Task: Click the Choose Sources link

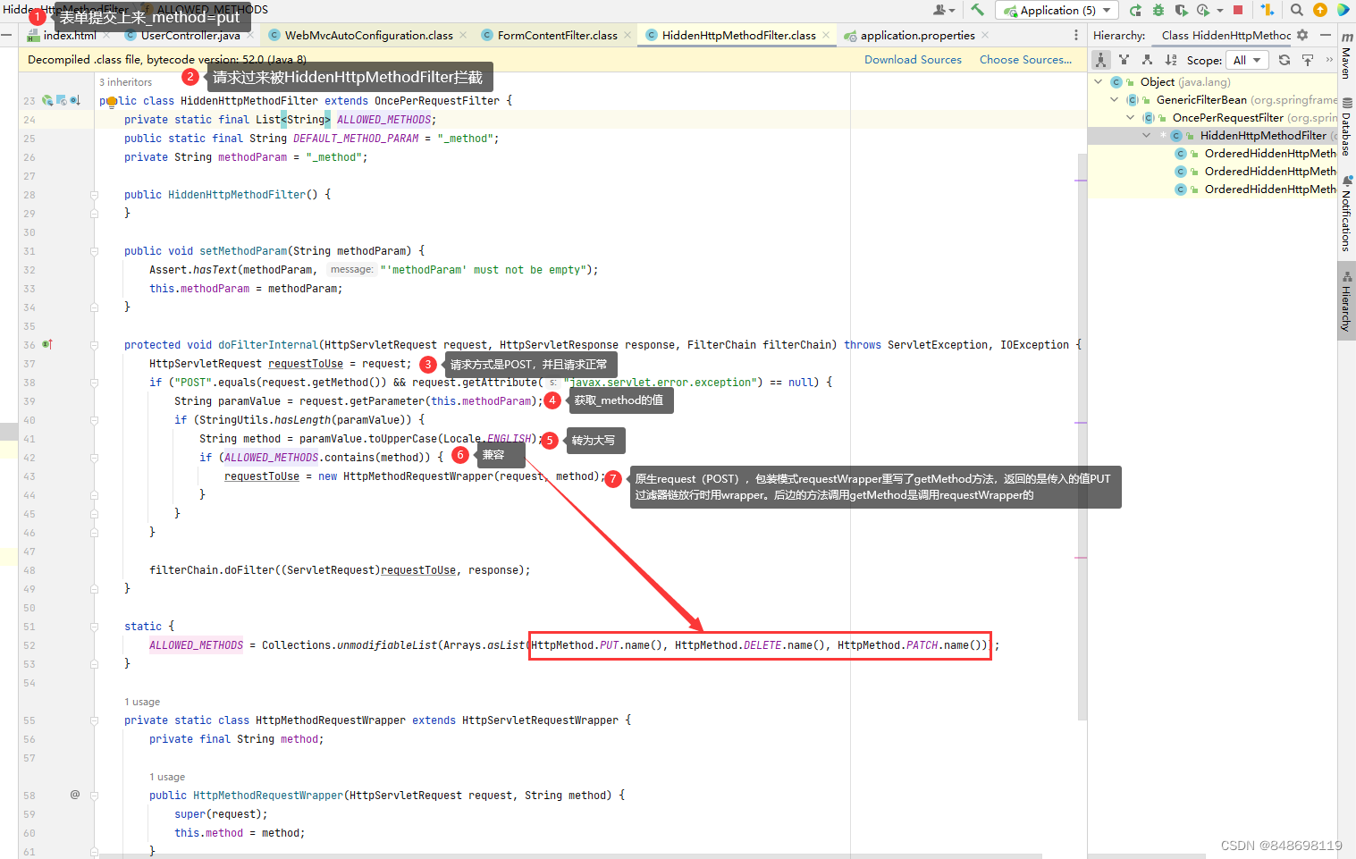Action: point(1024,59)
